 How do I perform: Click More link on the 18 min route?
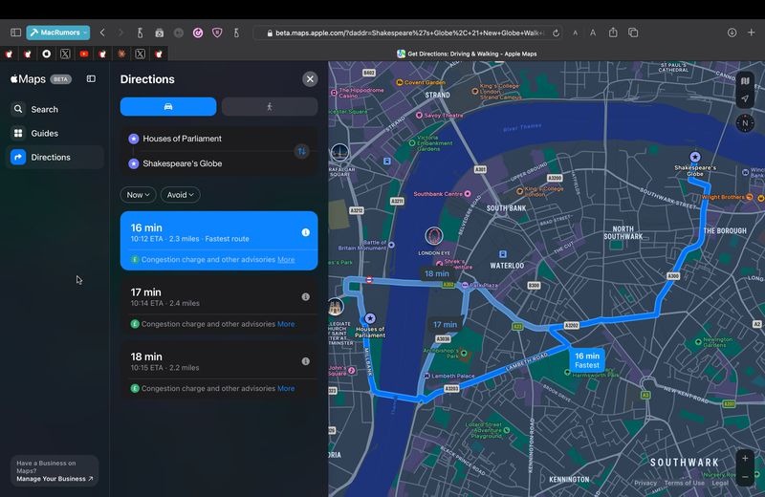[x=286, y=389]
